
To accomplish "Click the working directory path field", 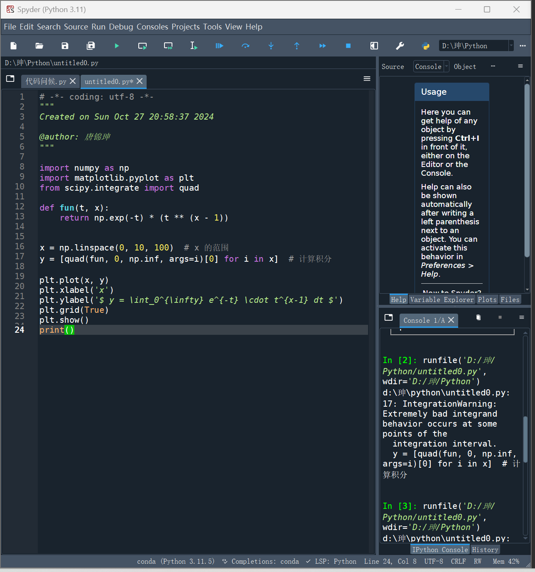I will [x=474, y=46].
